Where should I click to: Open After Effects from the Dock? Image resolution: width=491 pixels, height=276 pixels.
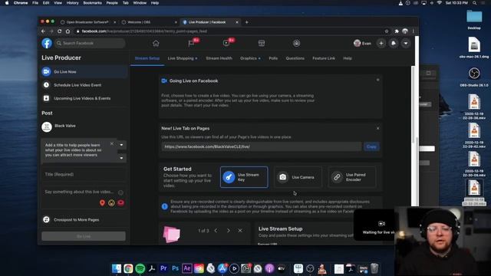pos(187,268)
